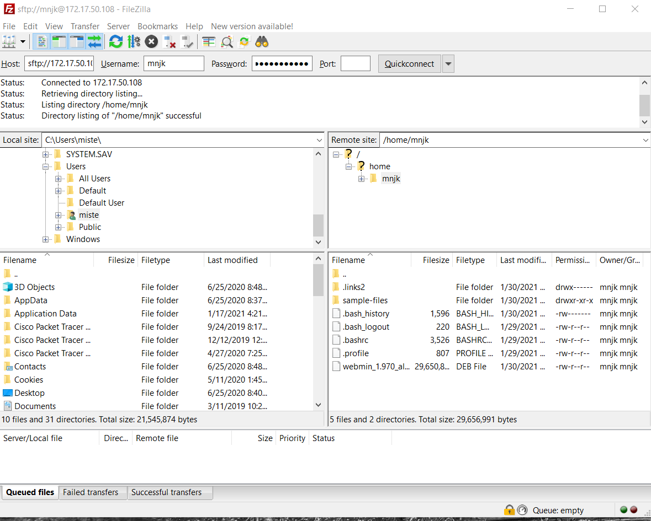Cancel the current operation

(x=151, y=41)
